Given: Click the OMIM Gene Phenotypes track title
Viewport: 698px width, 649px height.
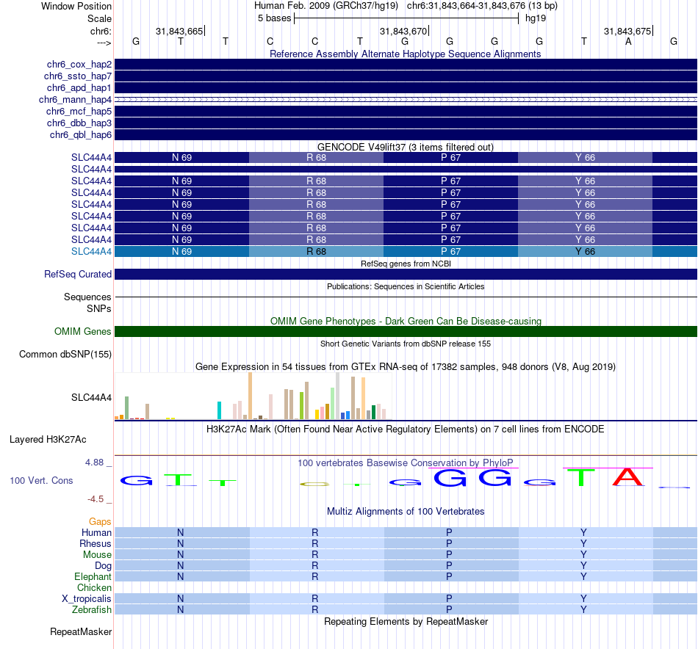Looking at the screenshot, I should point(406,321).
